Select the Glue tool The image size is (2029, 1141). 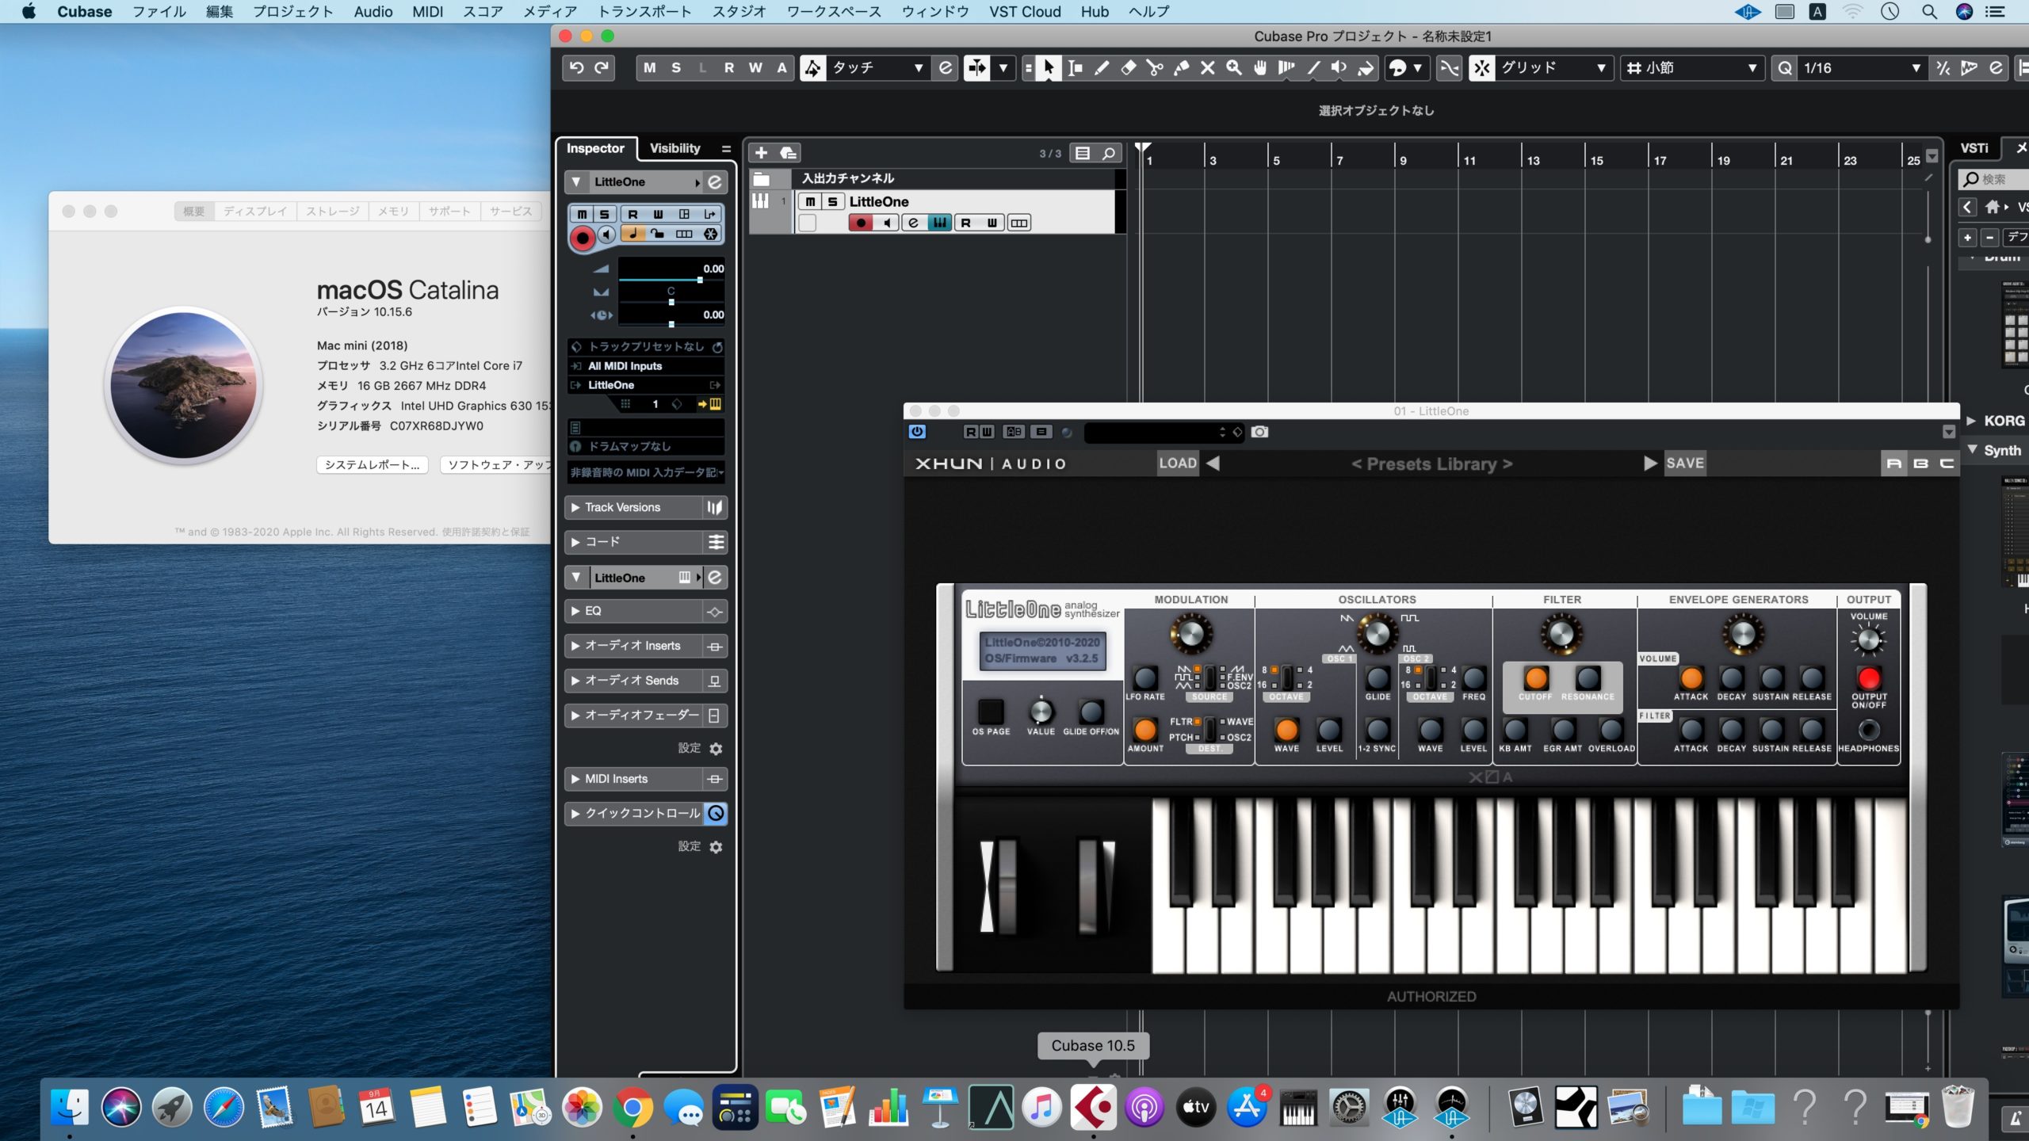(x=1181, y=68)
